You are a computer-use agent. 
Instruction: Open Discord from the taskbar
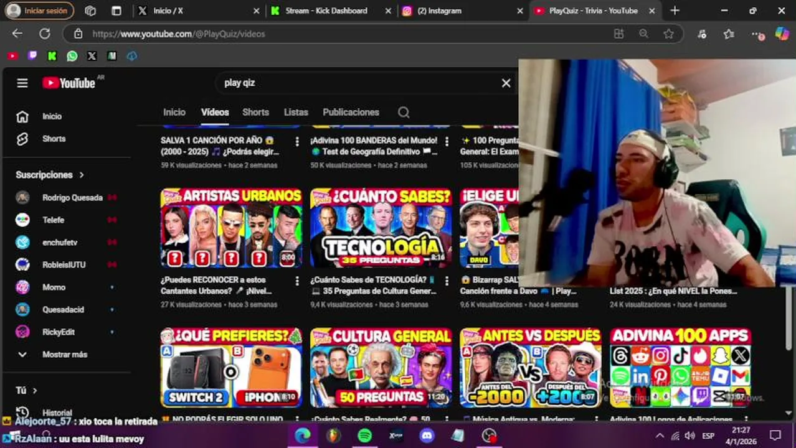tap(427, 436)
